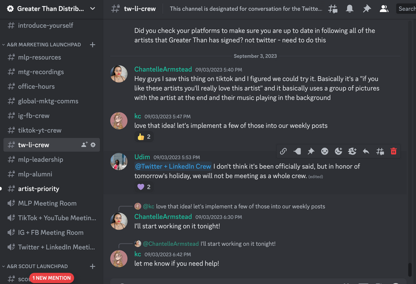
Task: Open the artist-priority channel
Action: [39, 189]
